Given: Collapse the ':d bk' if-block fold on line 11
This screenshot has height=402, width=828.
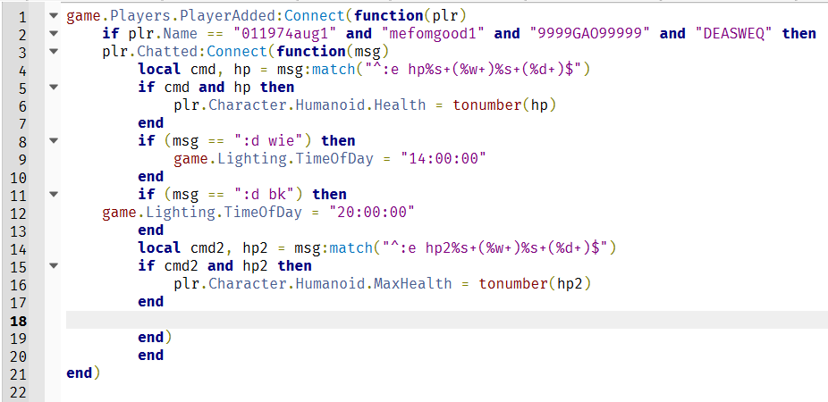Looking at the screenshot, I should 53,194.
